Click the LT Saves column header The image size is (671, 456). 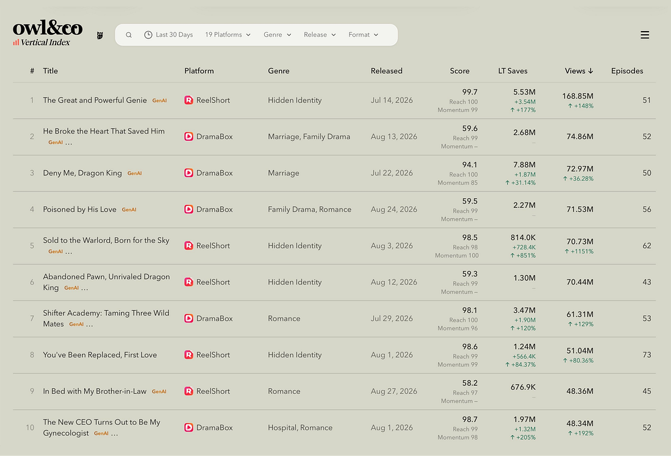coord(512,71)
